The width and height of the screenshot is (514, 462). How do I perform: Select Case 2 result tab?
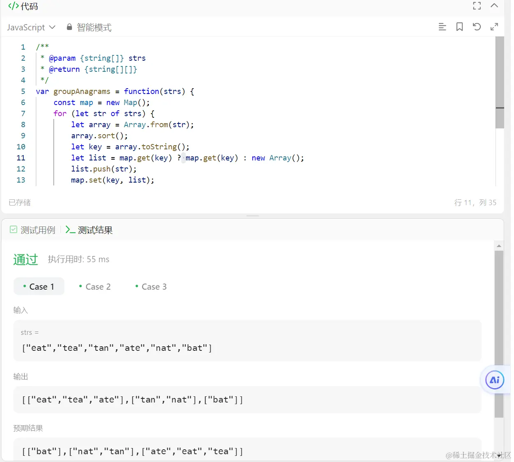pyautogui.click(x=95, y=287)
